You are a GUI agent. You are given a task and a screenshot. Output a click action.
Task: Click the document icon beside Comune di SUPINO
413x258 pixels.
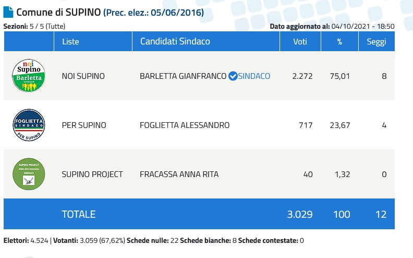point(8,12)
